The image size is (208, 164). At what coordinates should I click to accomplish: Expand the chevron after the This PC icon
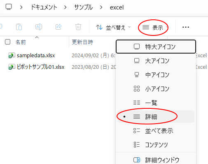[x=21, y=7]
